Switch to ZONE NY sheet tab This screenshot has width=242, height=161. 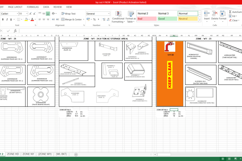28,154
